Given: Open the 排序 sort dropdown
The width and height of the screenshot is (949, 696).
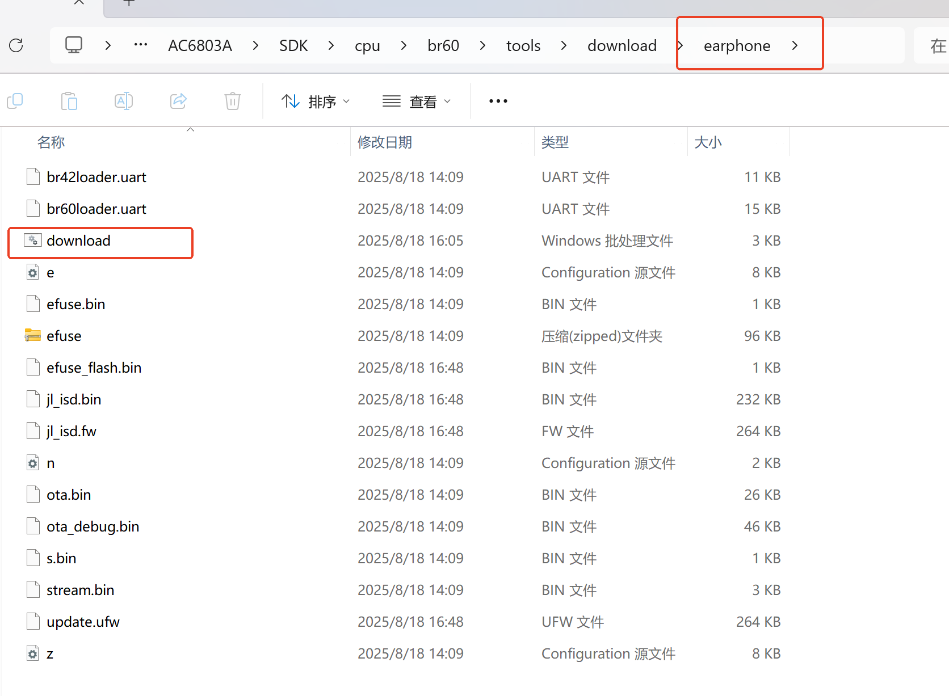Looking at the screenshot, I should tap(316, 102).
